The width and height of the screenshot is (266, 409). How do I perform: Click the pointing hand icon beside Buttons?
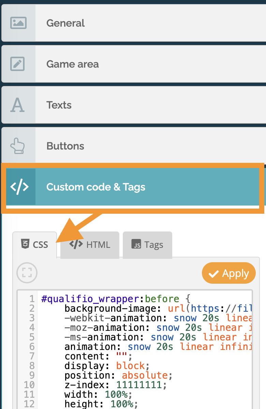click(17, 146)
